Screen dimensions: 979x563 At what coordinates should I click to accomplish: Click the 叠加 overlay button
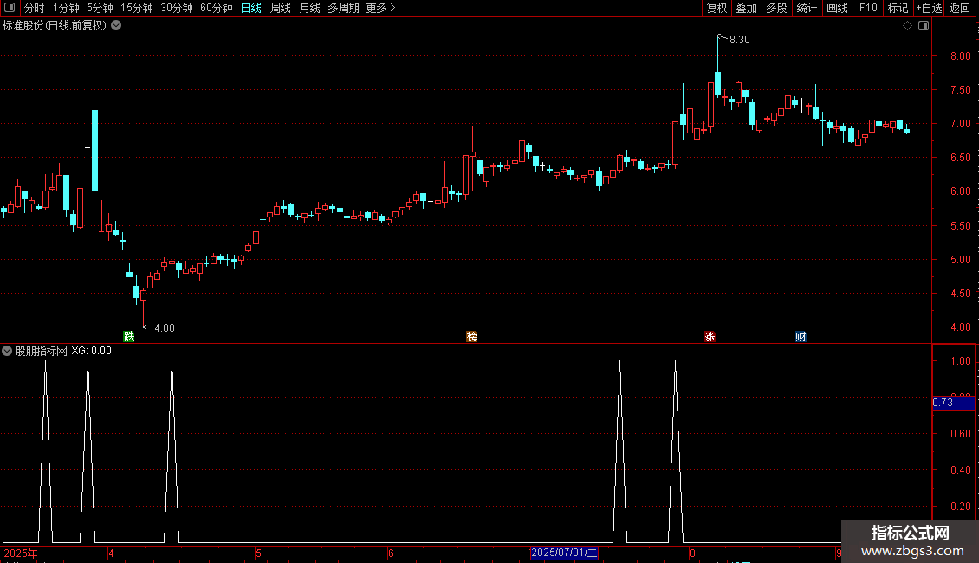747,8
